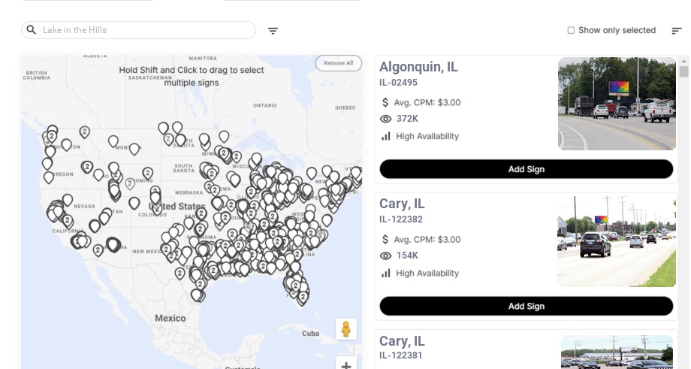
Task: Open the sort order icon
Action: coord(676,31)
